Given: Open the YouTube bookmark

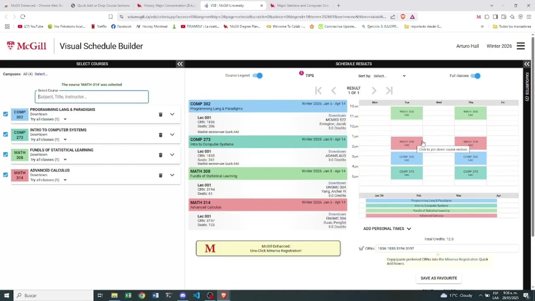Looking at the screenshot, I should (31, 26).
